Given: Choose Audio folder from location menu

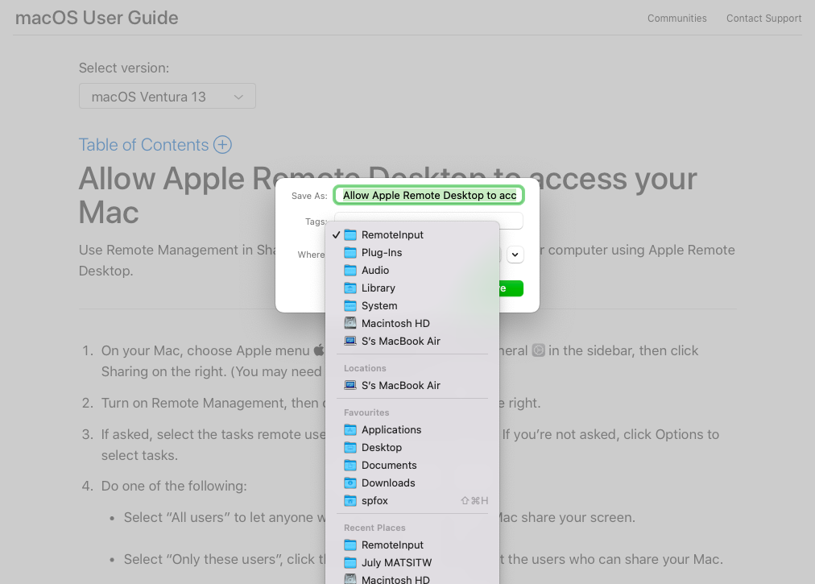Looking at the screenshot, I should coord(412,271).
